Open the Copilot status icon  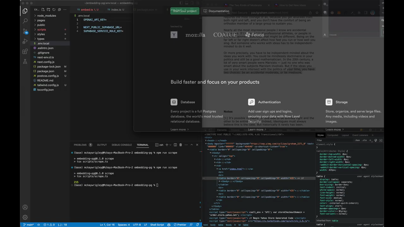click(169, 225)
